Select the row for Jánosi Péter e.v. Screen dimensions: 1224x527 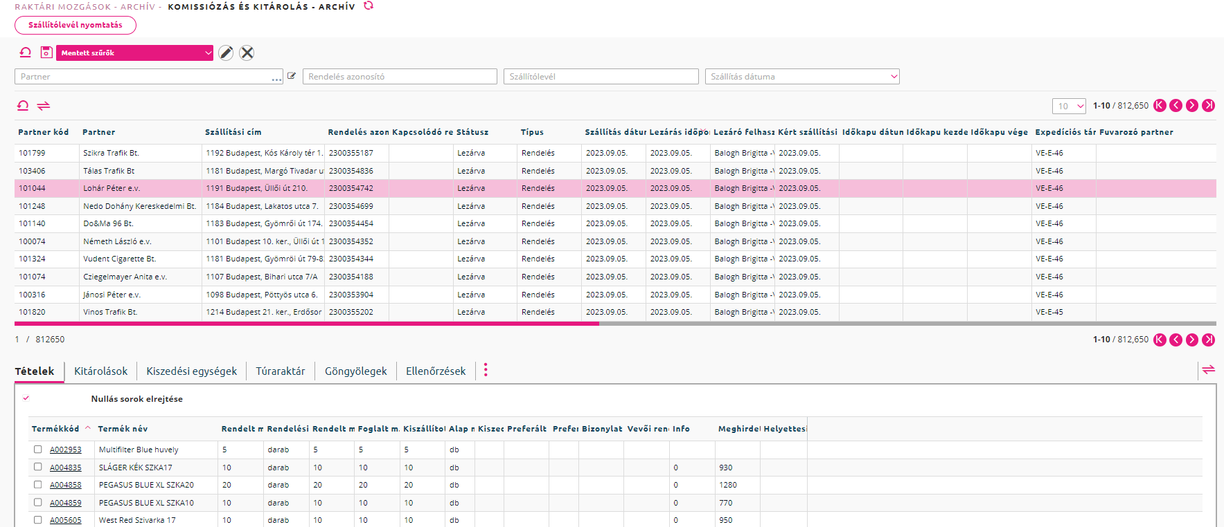(615, 295)
